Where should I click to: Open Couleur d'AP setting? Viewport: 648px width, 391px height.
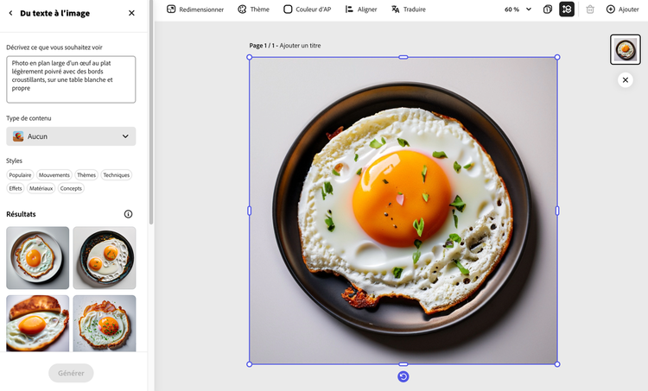tap(307, 9)
